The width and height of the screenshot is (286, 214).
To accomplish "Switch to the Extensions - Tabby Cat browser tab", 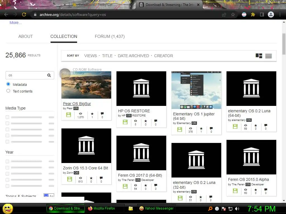I will (102, 5).
